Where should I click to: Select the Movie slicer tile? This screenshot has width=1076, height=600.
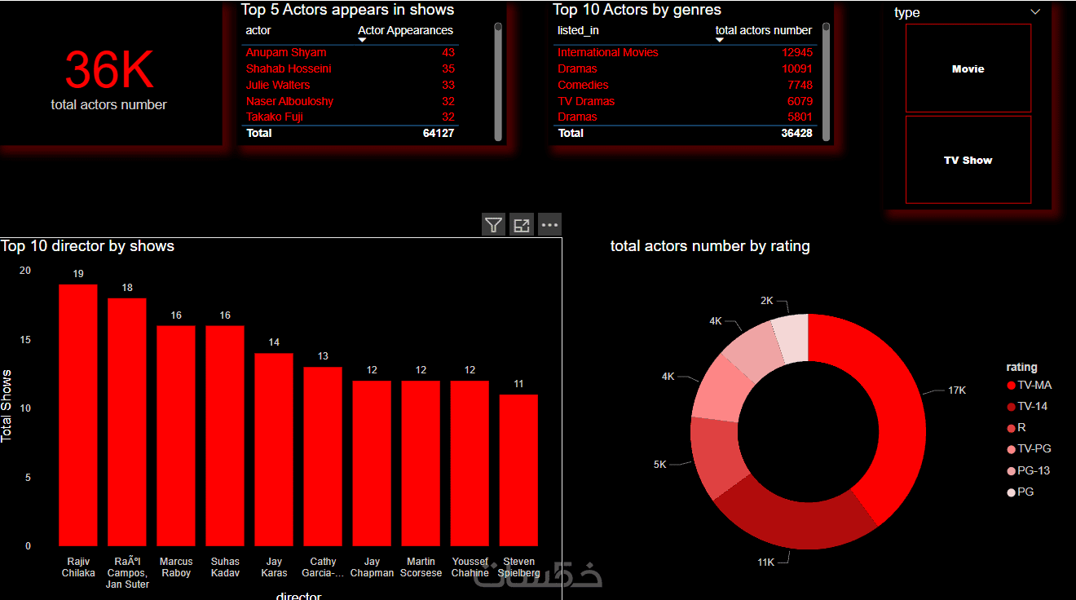(968, 68)
